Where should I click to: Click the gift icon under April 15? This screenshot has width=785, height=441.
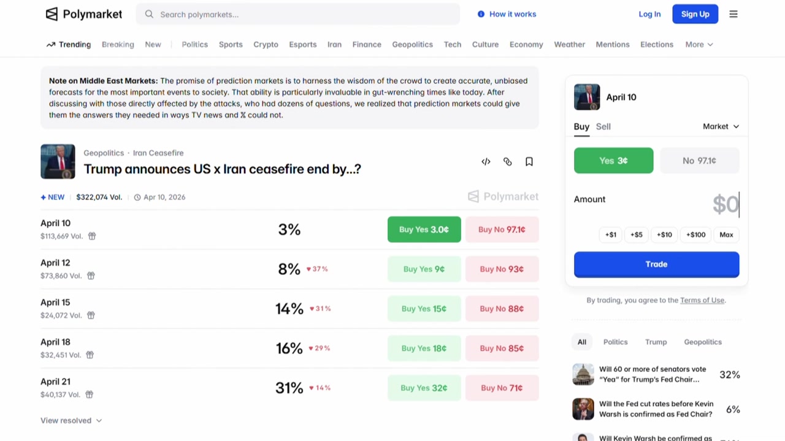click(x=91, y=315)
